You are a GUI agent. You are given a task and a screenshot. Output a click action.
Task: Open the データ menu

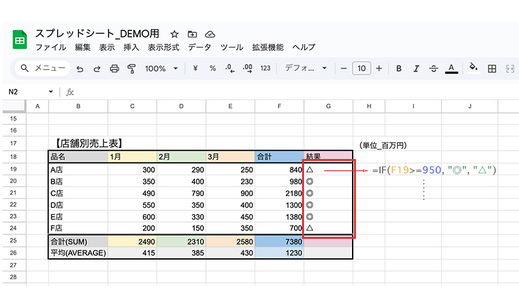pyautogui.click(x=199, y=47)
